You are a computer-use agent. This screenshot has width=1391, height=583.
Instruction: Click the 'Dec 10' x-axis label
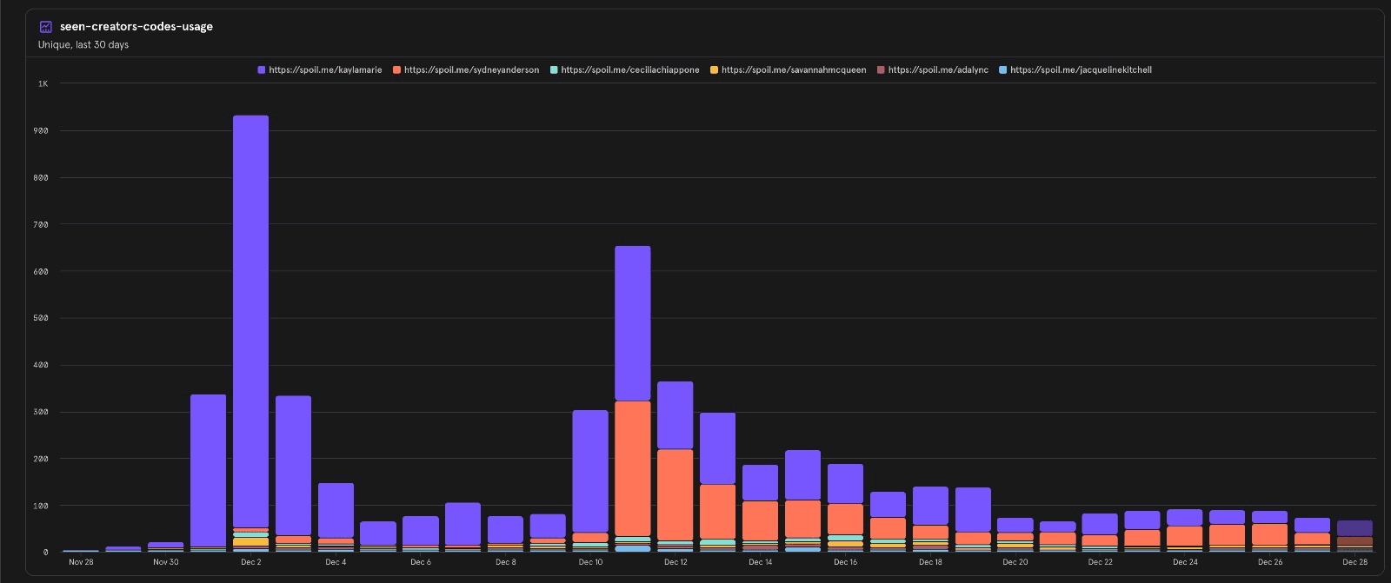(590, 562)
